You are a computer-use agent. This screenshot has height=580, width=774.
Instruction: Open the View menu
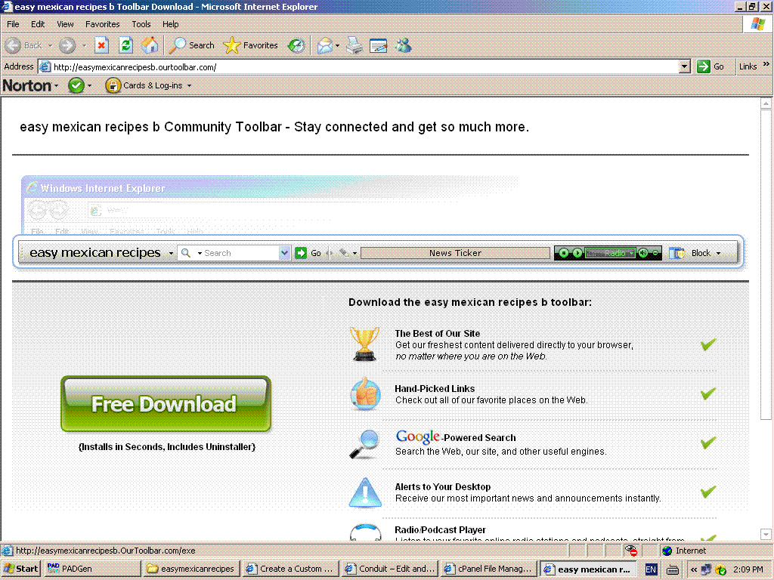[65, 23]
